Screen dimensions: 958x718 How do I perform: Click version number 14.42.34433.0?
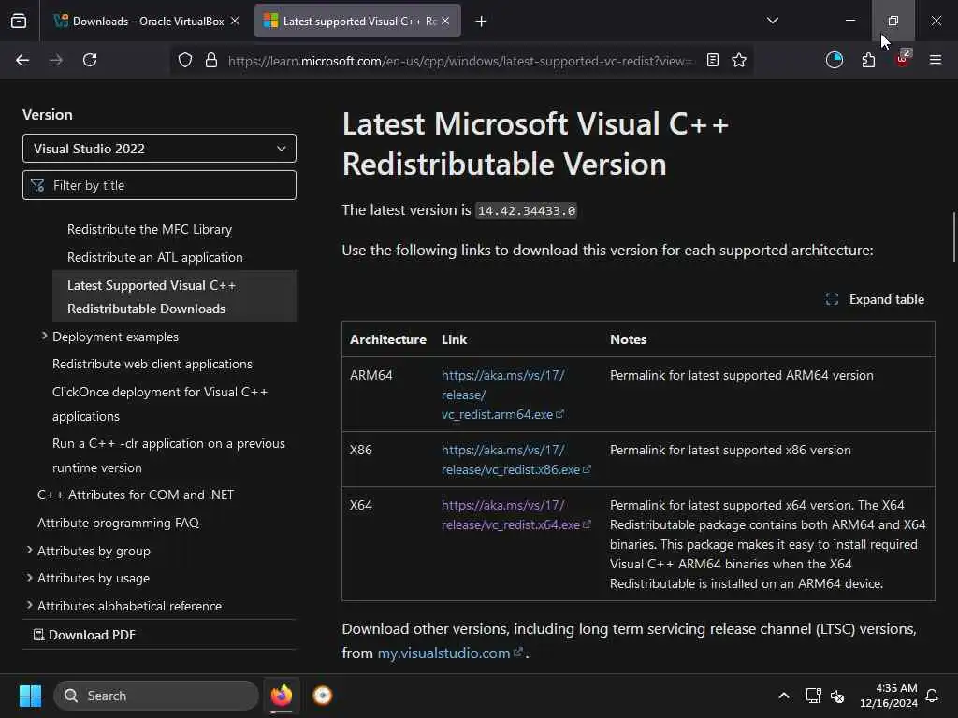(x=526, y=210)
